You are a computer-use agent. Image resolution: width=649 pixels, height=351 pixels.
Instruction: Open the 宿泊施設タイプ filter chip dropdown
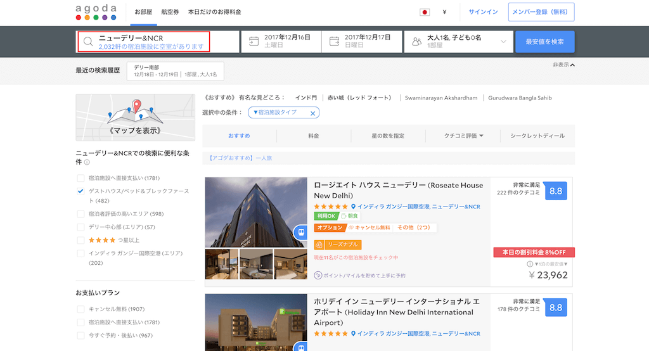tap(275, 112)
